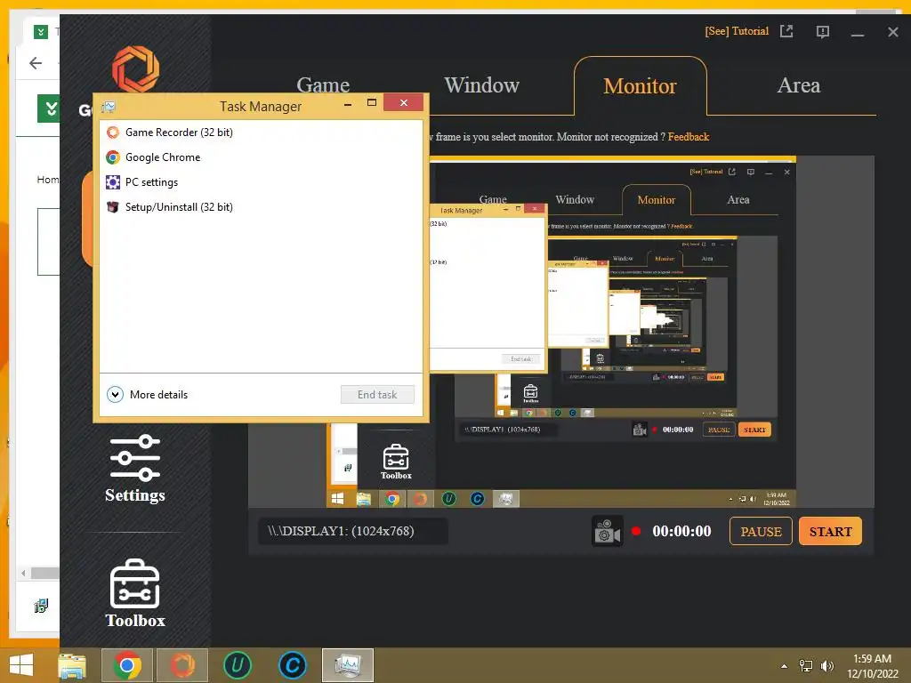
Task: Click the 00:00:00 recording timer
Action: pyautogui.click(x=681, y=531)
